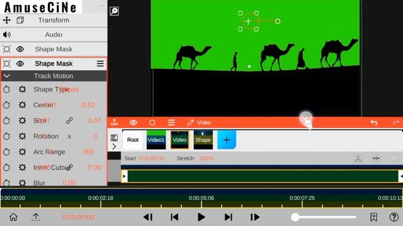Toggle keyframe stopwatch for Rotation

7,136
